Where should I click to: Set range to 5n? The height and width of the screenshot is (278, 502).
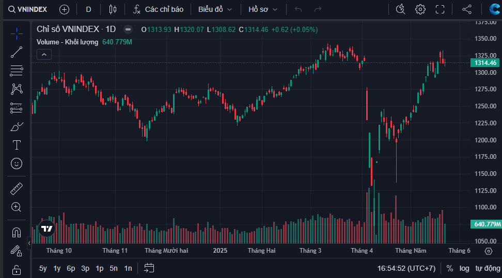point(114,268)
